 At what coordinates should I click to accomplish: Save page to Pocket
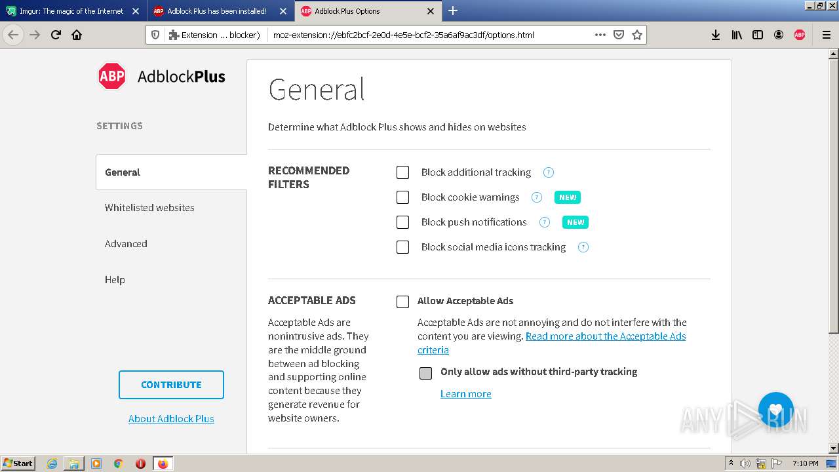(618, 35)
